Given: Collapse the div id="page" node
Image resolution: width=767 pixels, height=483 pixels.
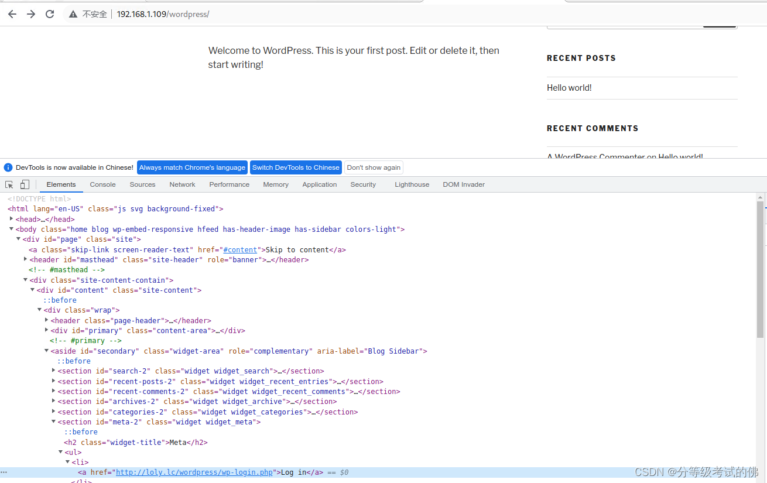Looking at the screenshot, I should 19,239.
